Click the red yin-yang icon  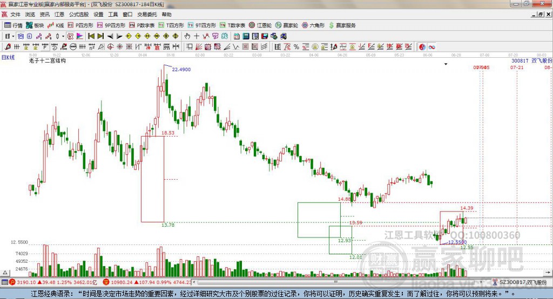click(422, 47)
